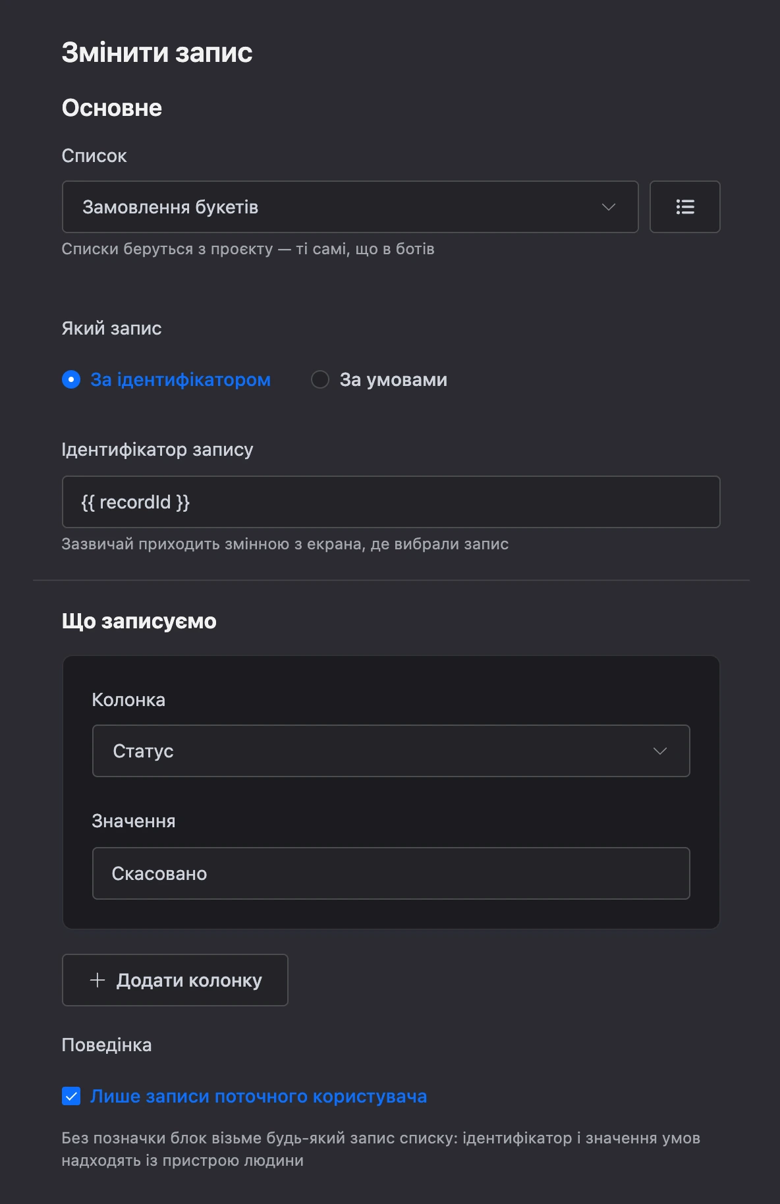Focus the {{ recordId }} identifier field

point(391,502)
